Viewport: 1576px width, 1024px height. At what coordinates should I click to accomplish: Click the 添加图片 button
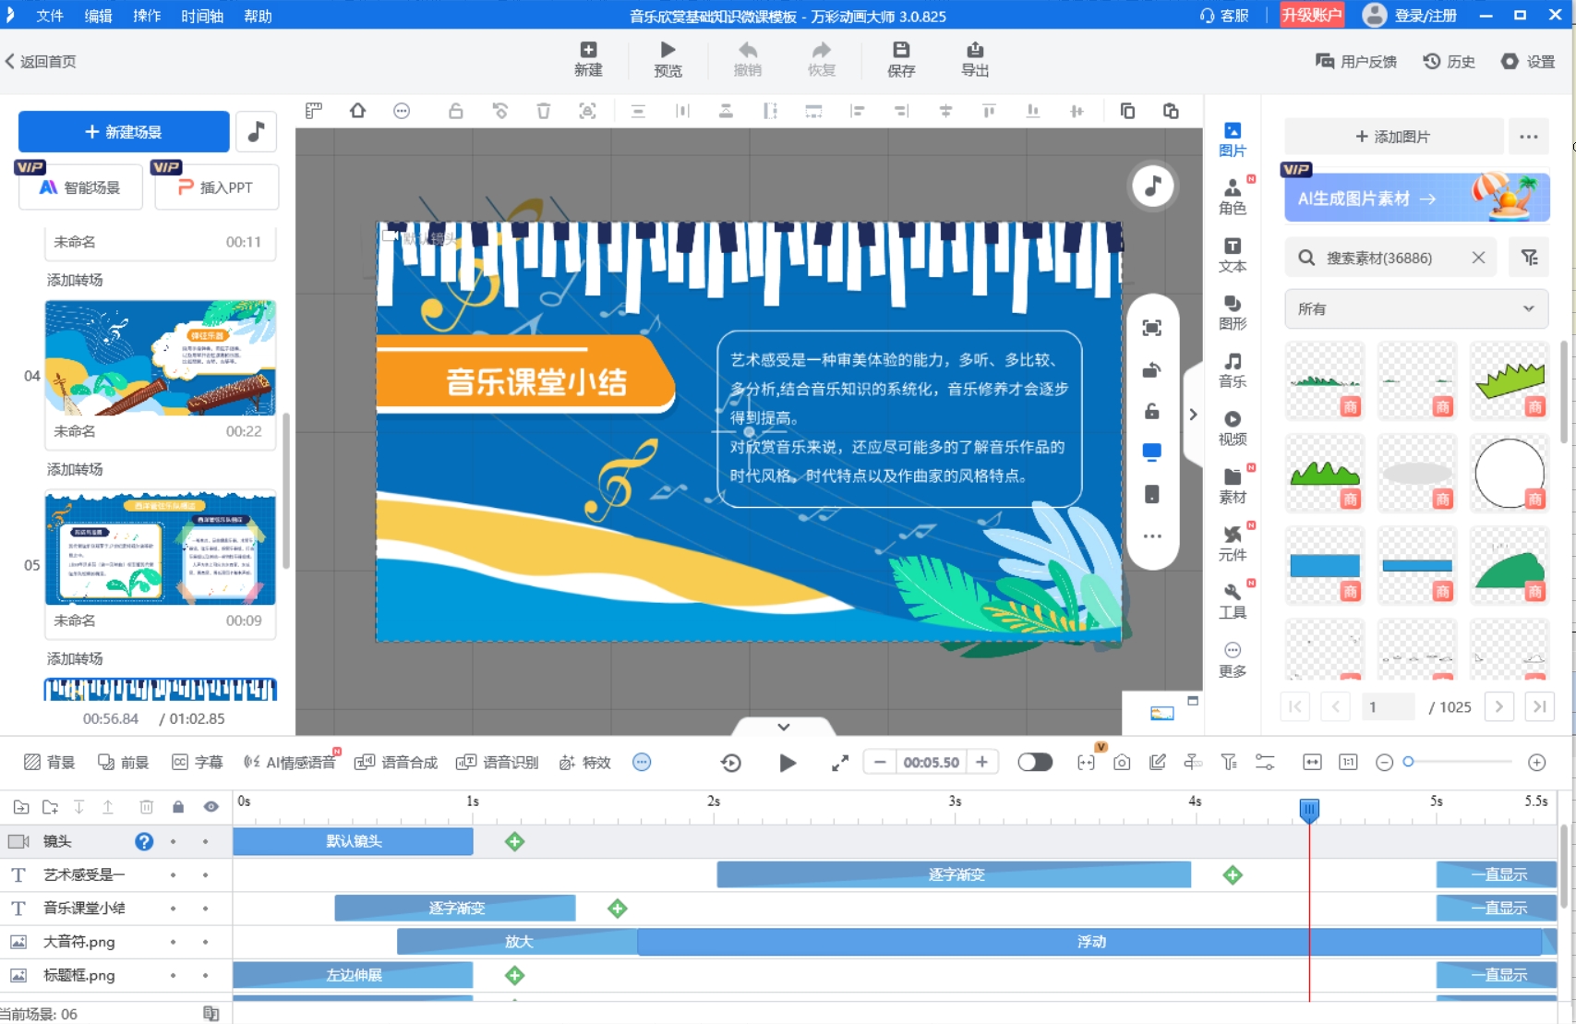pyautogui.click(x=1392, y=137)
